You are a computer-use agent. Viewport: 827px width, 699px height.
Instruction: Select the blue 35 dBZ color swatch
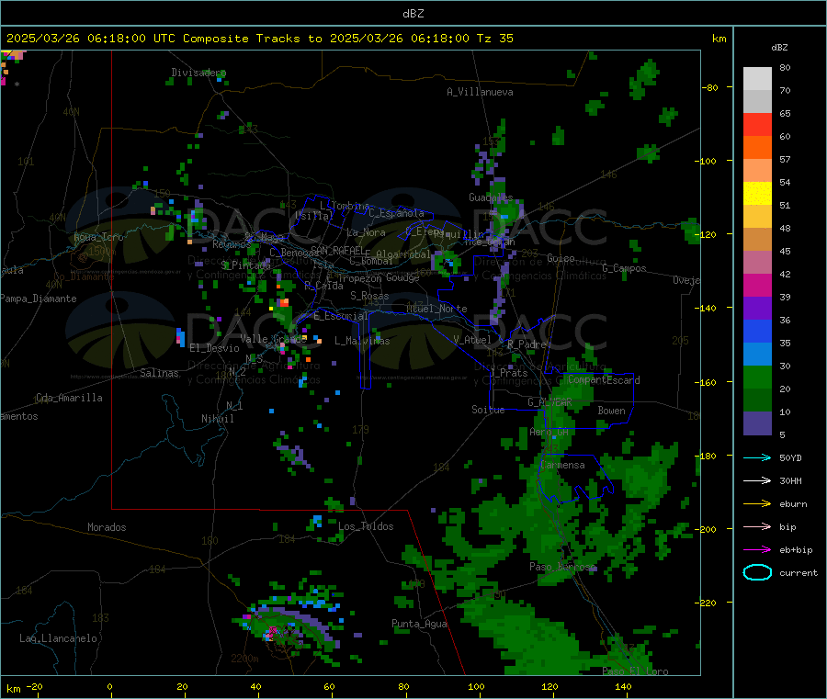click(757, 331)
